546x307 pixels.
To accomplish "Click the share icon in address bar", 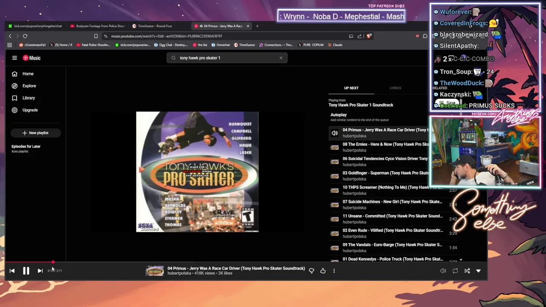I will pos(360,36).
